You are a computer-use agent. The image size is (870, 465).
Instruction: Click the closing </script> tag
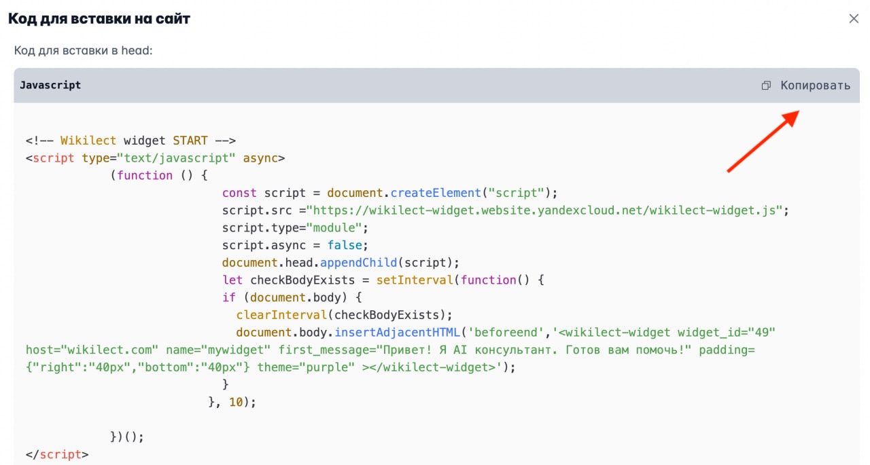coord(57,454)
